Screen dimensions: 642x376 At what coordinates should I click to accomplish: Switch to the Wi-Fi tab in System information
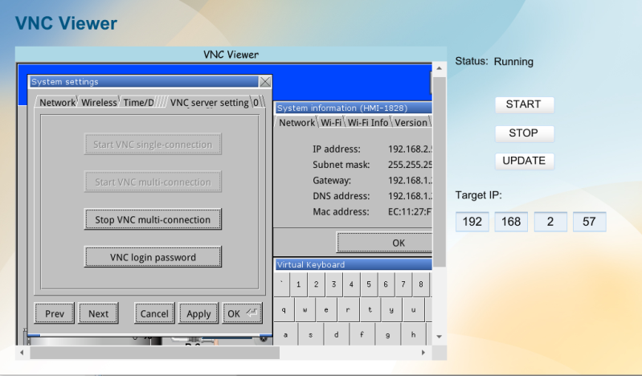[331, 122]
